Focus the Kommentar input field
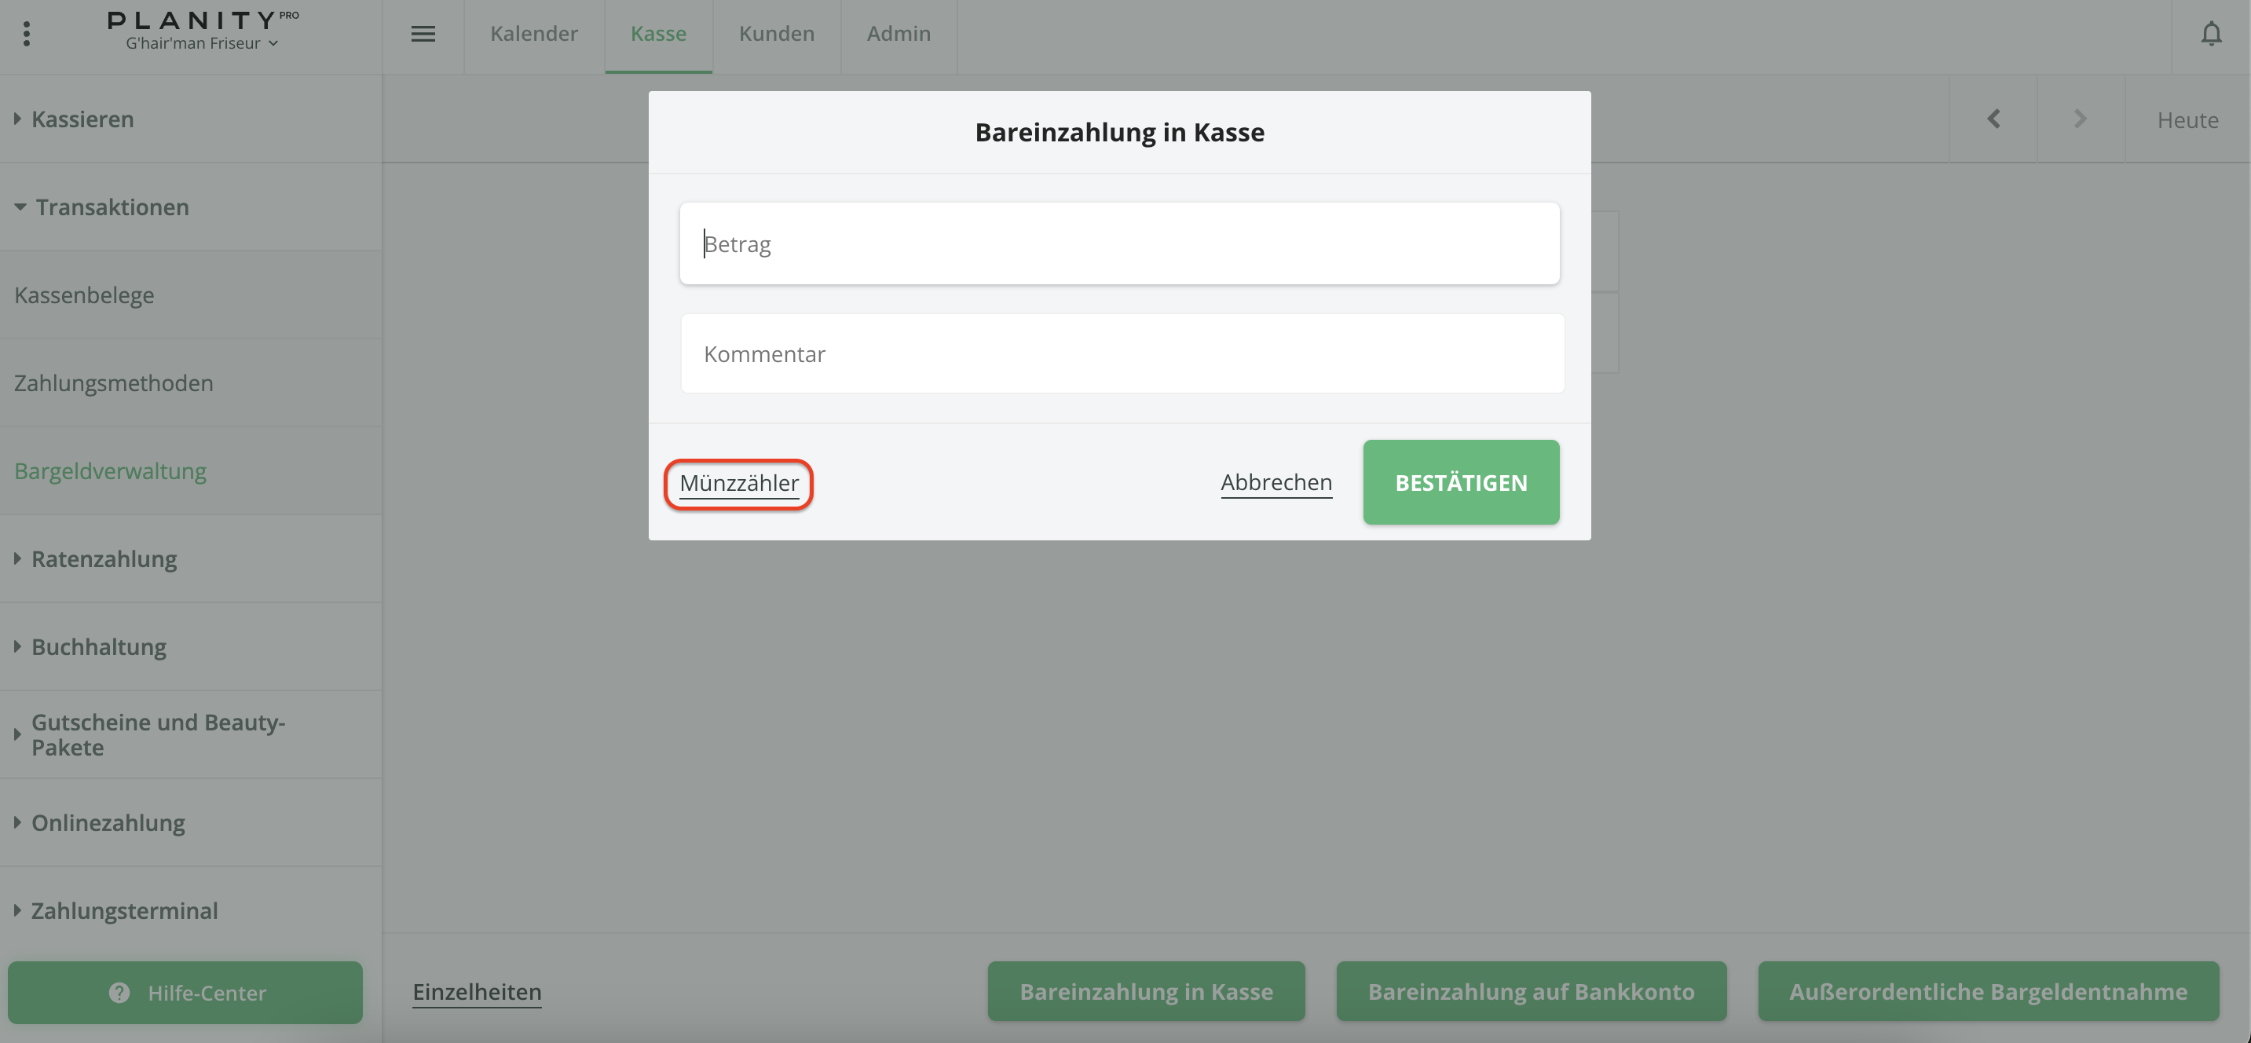The height and width of the screenshot is (1043, 2251). 1122,353
